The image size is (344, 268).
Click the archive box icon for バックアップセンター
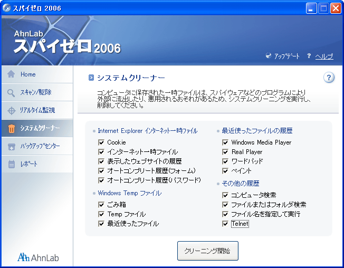click(12, 147)
